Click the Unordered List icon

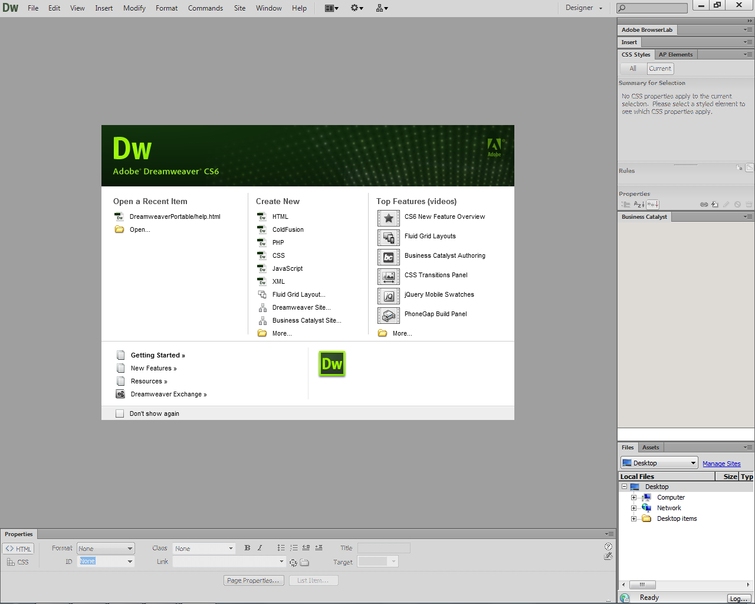[x=281, y=548]
